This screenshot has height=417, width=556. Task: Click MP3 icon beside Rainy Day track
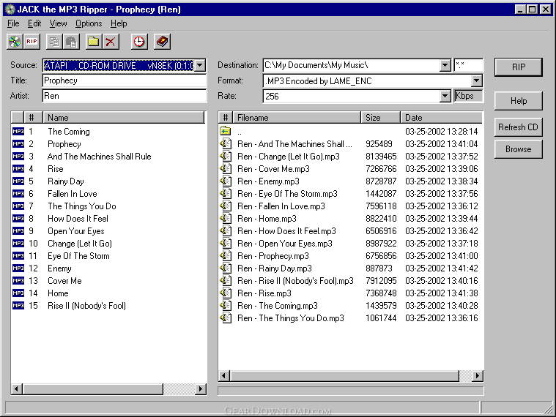[x=18, y=181]
